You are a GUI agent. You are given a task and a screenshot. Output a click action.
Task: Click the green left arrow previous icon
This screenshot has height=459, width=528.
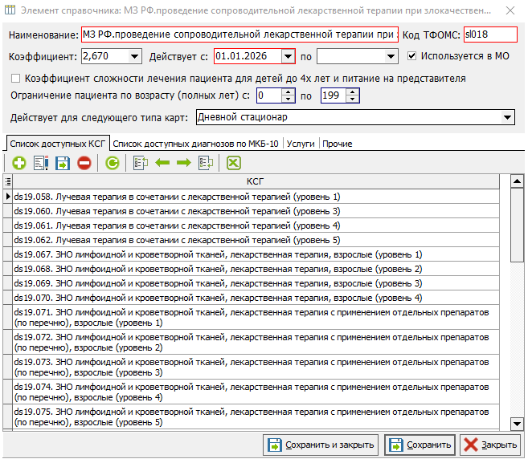point(162,163)
